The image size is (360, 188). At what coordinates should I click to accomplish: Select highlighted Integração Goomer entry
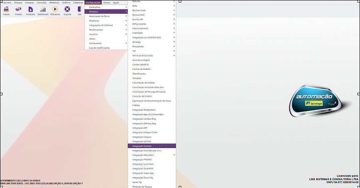pyautogui.click(x=152, y=146)
